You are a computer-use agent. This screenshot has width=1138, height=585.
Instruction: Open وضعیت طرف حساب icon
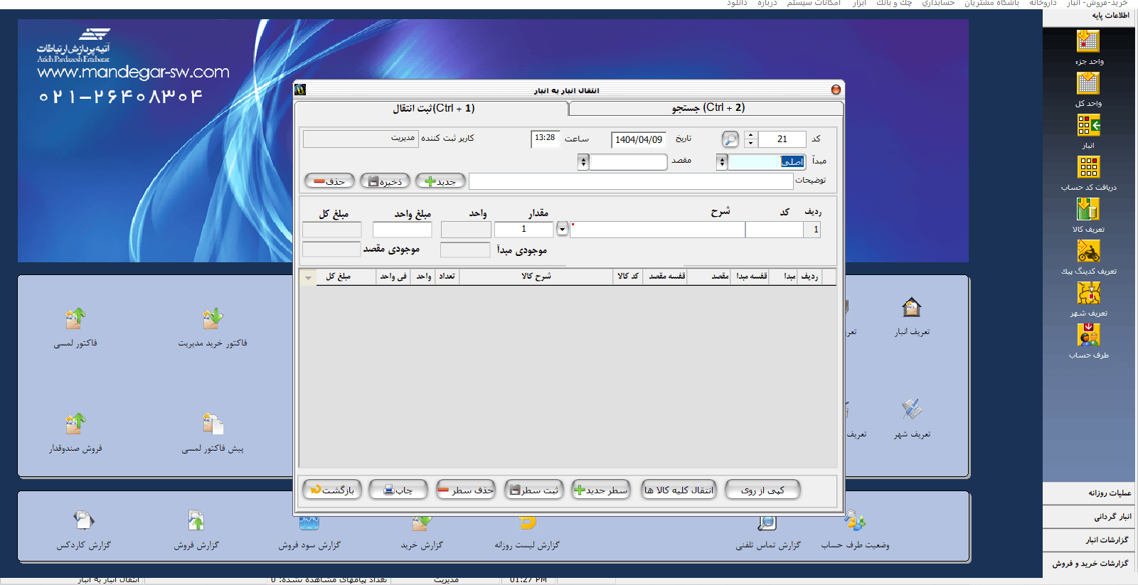tap(855, 521)
